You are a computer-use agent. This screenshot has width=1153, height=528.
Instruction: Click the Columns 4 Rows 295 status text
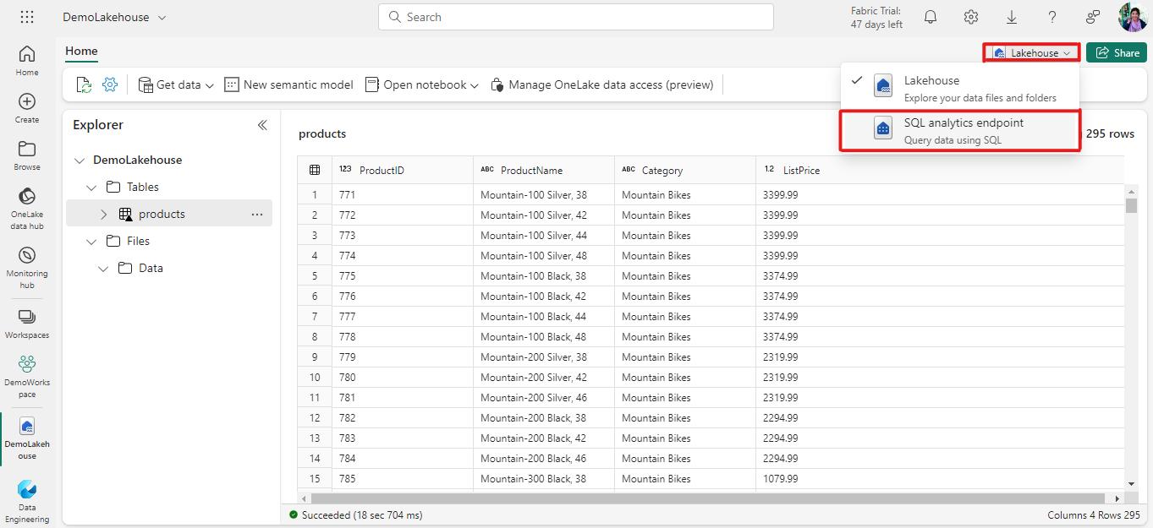(x=1094, y=514)
